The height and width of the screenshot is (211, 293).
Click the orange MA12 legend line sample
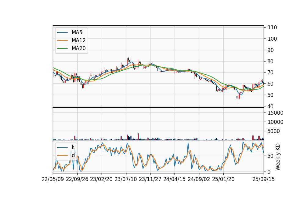[62, 40]
